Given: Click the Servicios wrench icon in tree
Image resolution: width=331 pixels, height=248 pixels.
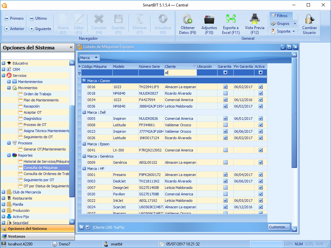Looking at the screenshot, I should tap(9, 76).
